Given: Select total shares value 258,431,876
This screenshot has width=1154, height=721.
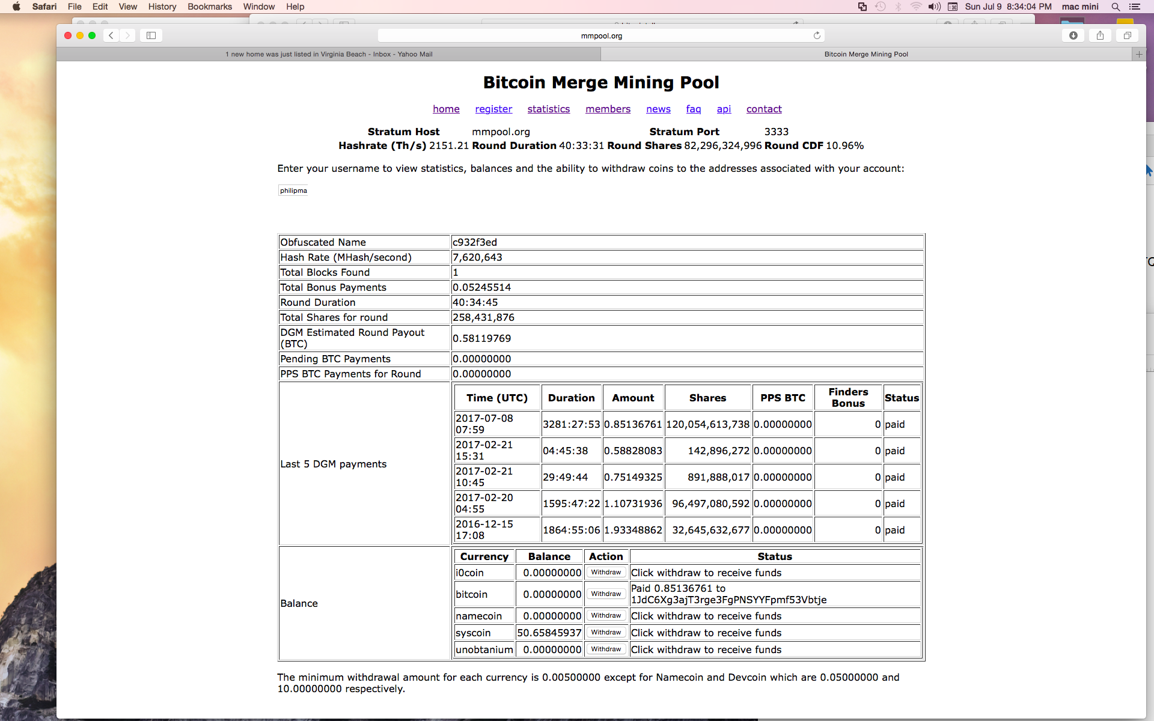Looking at the screenshot, I should point(483,317).
